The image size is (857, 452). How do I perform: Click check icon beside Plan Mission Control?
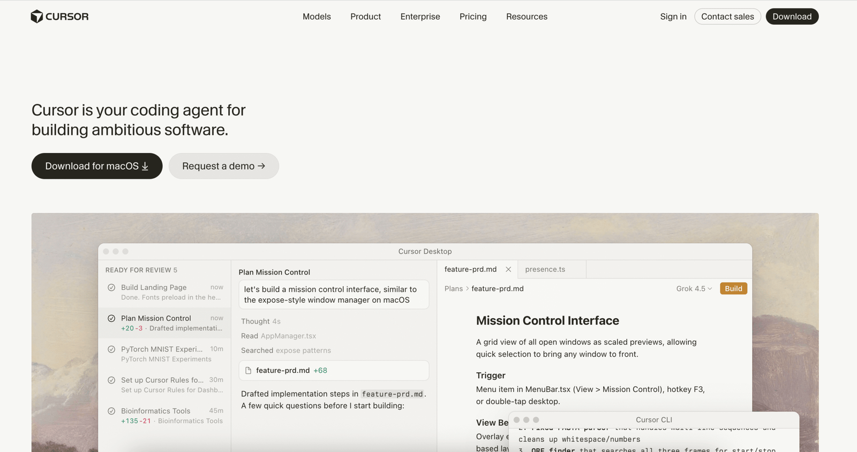tap(111, 318)
